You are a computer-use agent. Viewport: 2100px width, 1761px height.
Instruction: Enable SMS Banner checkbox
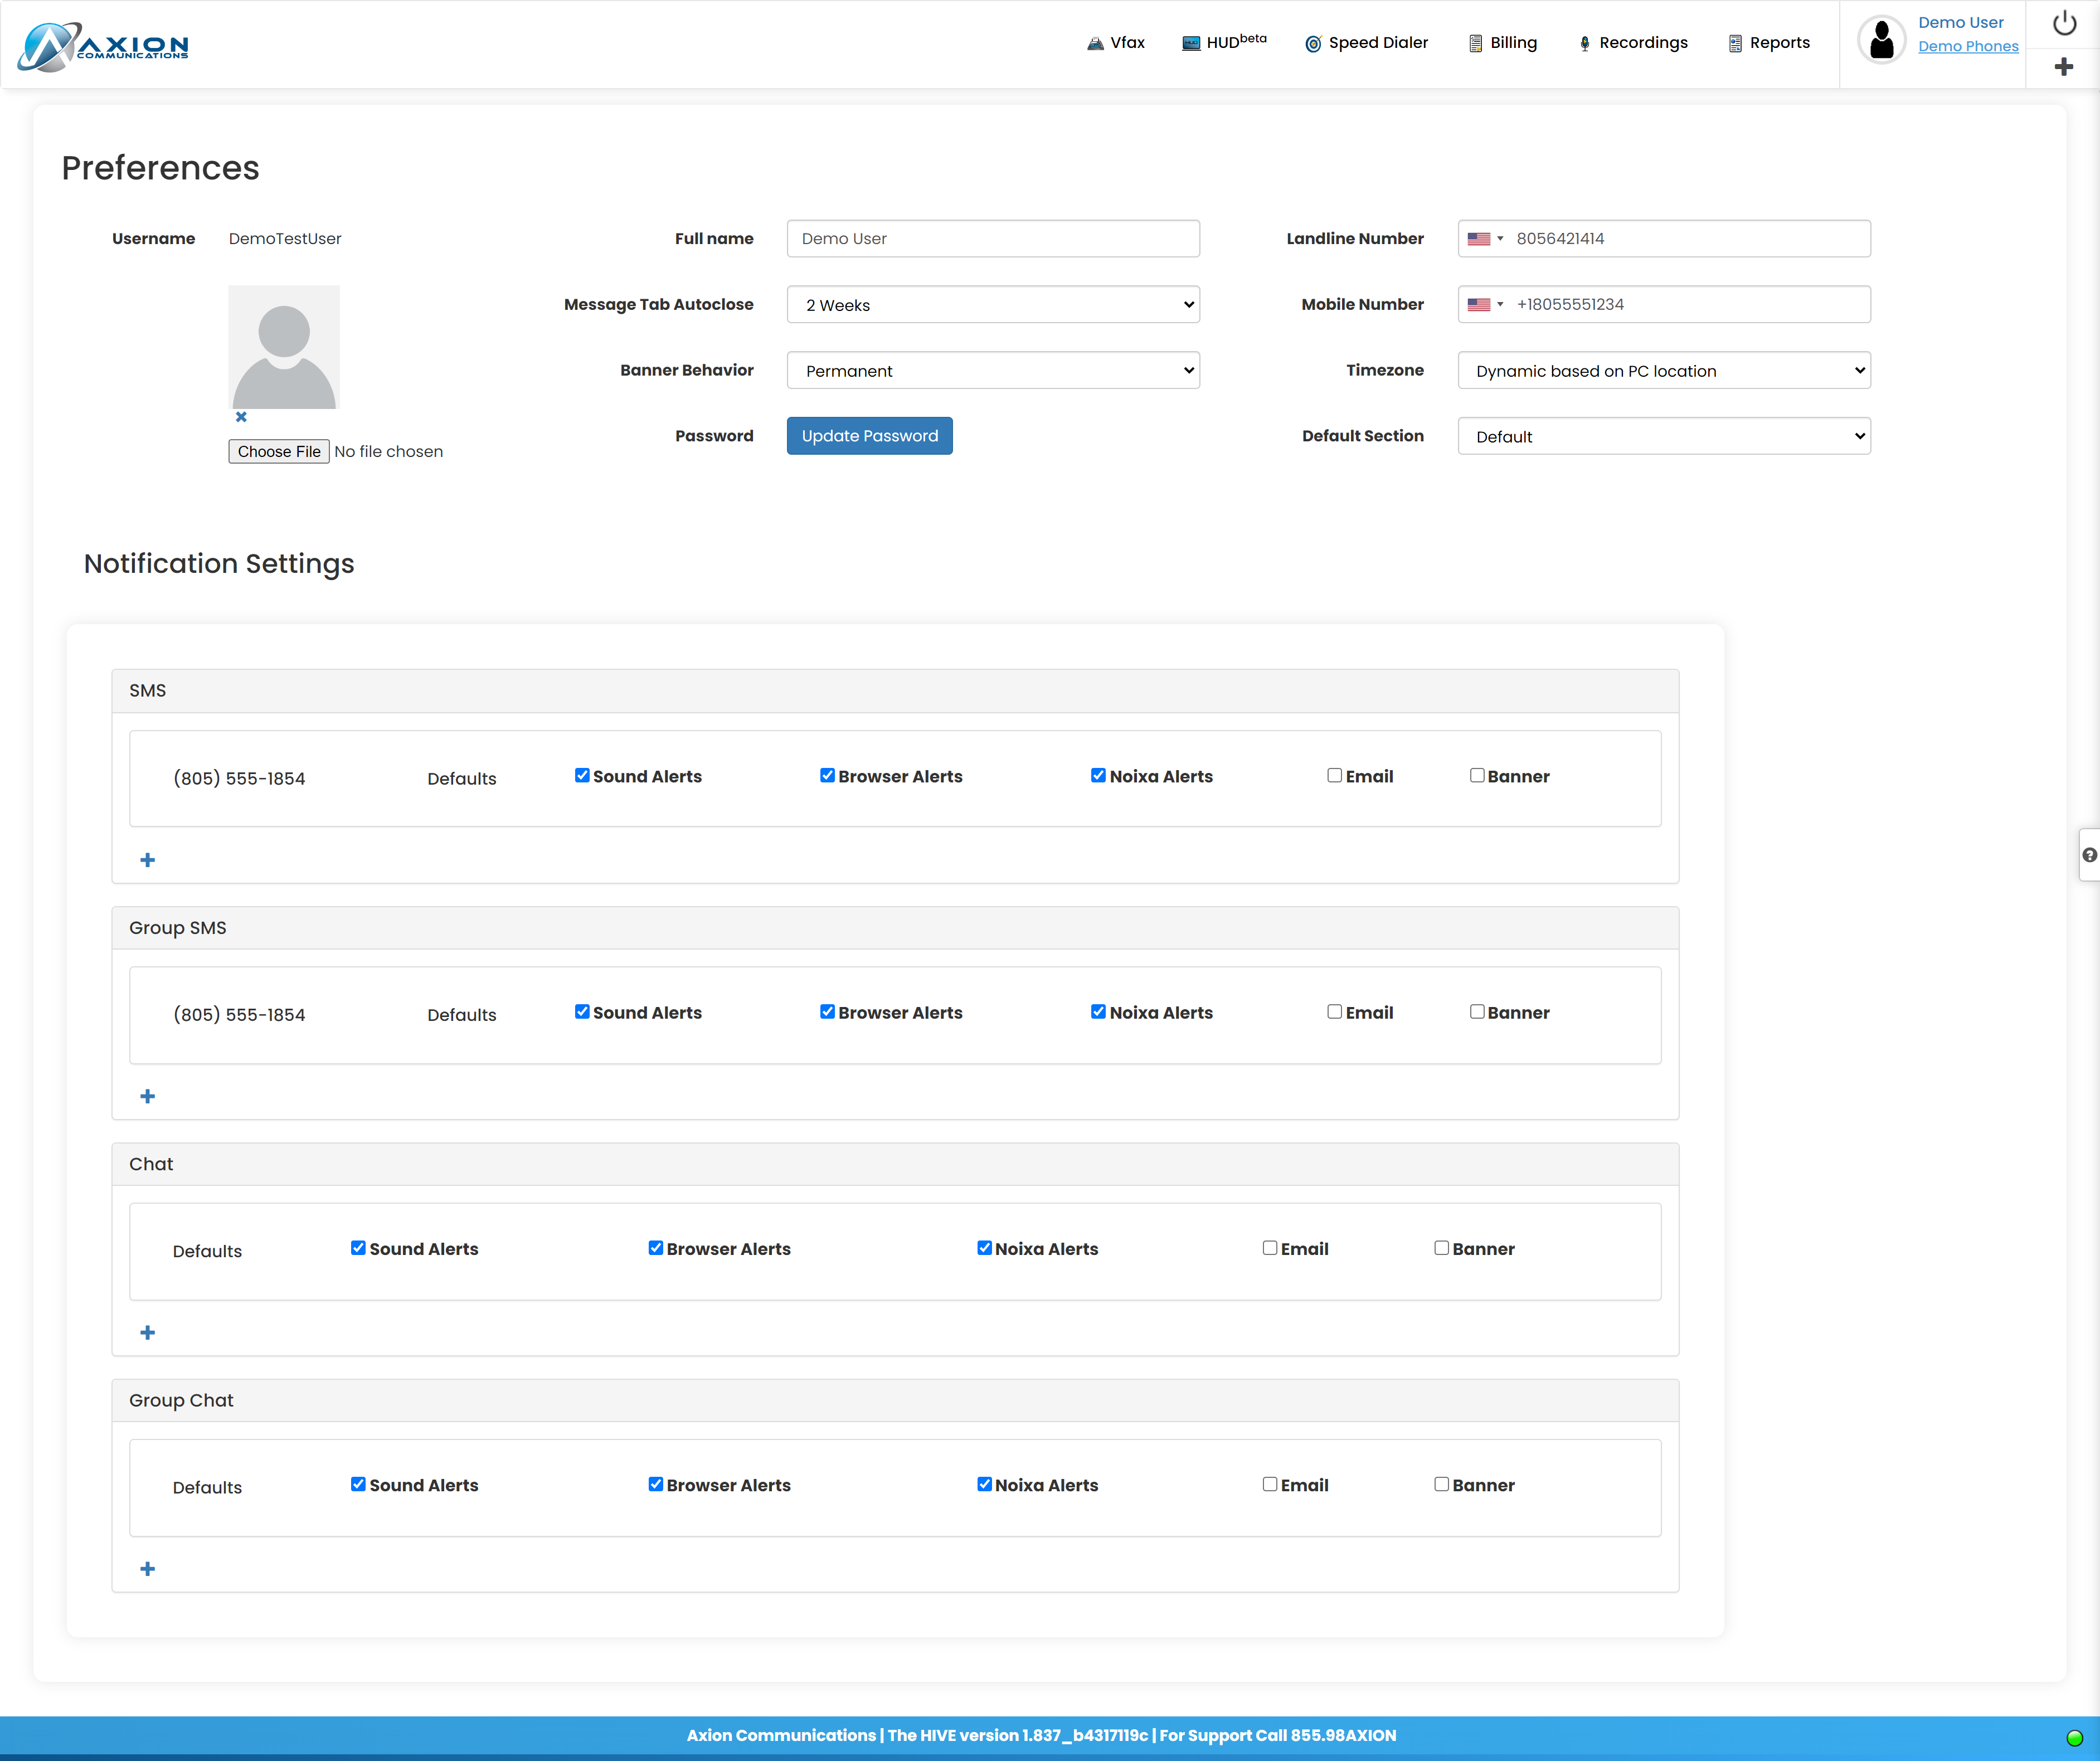[x=1477, y=775]
